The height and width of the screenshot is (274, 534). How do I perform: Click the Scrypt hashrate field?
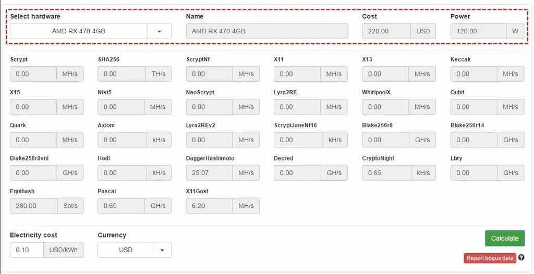pos(33,74)
